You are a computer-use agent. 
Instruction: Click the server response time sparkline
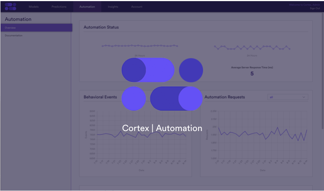pyautogui.click(x=252, y=48)
